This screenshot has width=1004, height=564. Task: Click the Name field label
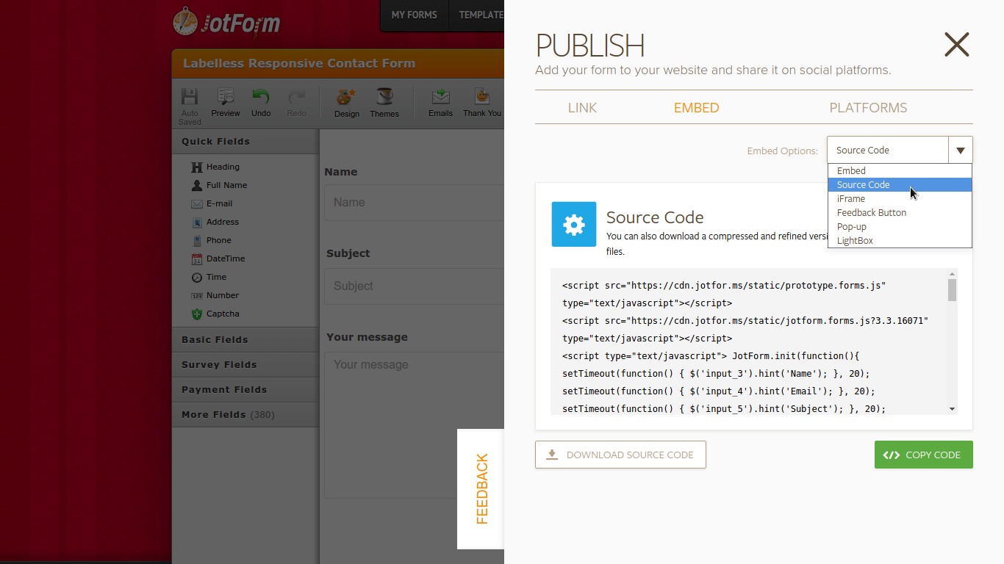click(x=340, y=172)
